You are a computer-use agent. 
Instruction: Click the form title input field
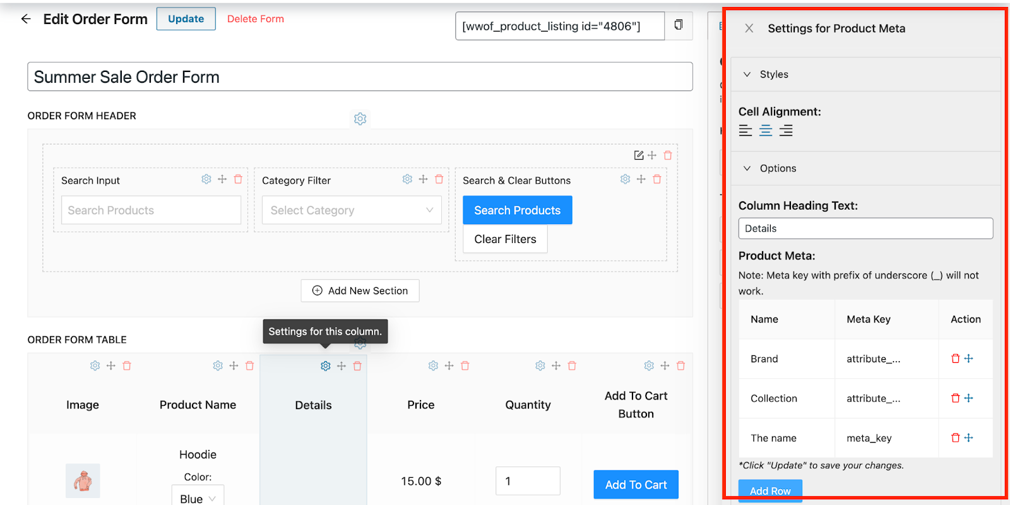[x=360, y=77]
